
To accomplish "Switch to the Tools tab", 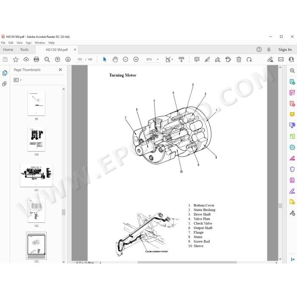I will pos(24,50).
